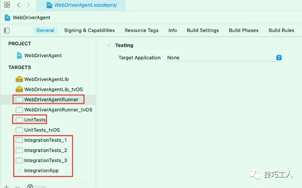Click the Testing section heading

(124, 46)
